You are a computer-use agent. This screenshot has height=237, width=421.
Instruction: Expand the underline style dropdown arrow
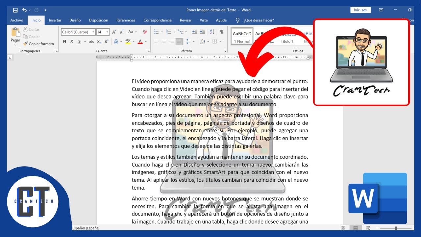(85, 41)
